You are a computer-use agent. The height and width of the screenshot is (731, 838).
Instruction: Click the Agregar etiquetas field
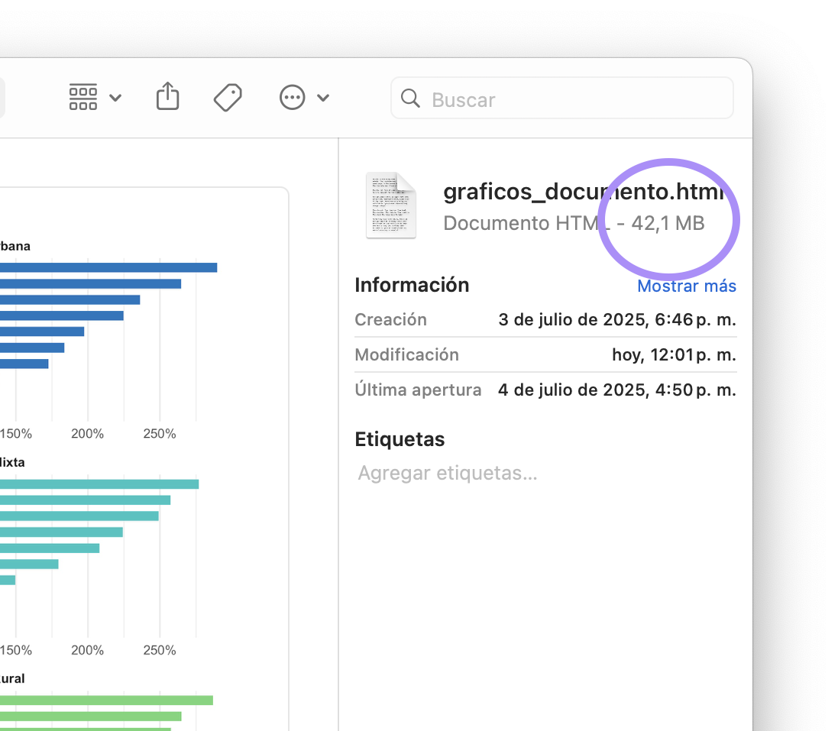click(448, 473)
